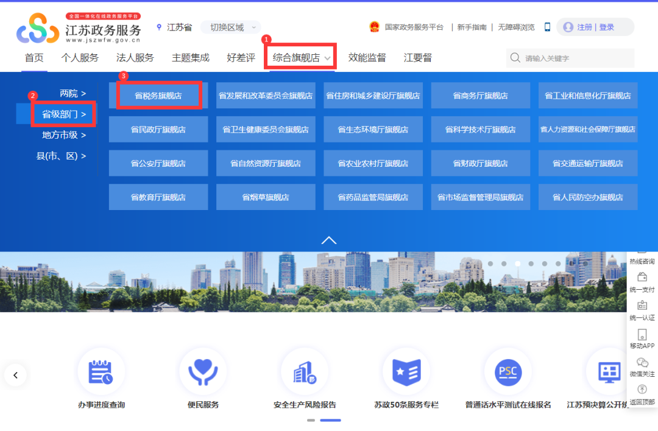658x431 pixels.
Task: Go to the 首页 tab
Action: tap(34, 57)
